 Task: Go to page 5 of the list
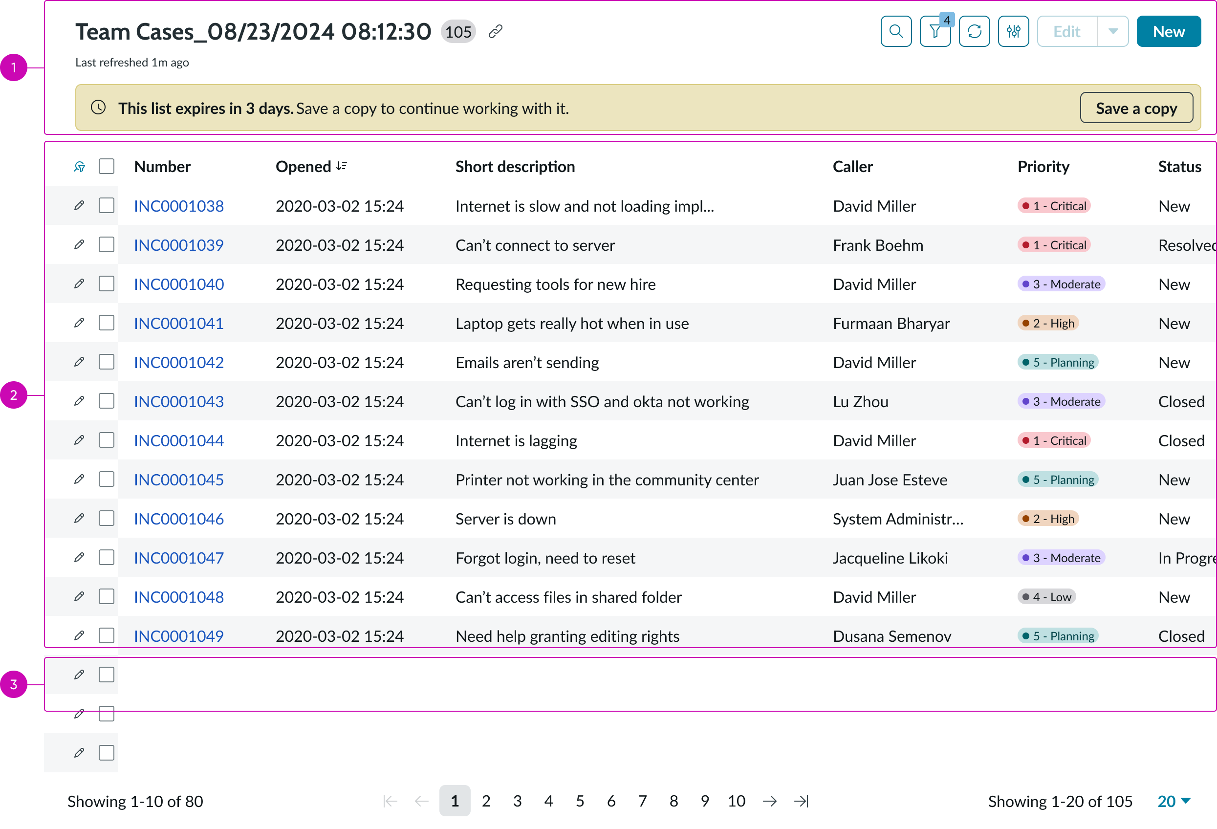[x=580, y=801]
